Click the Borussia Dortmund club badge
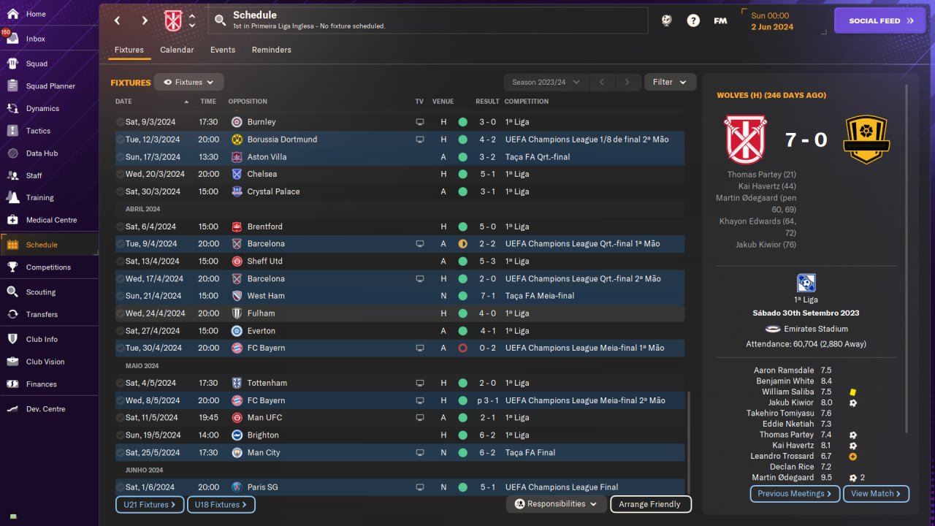The height and width of the screenshot is (526, 935). [237, 140]
